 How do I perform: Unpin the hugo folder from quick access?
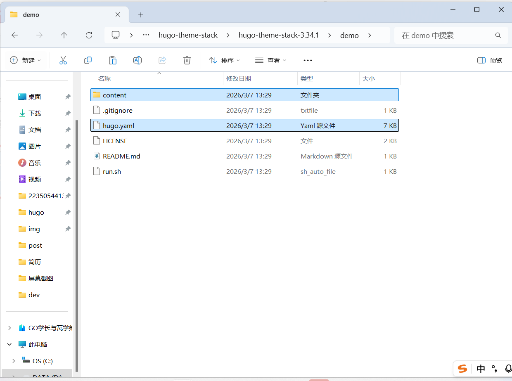[x=68, y=212]
